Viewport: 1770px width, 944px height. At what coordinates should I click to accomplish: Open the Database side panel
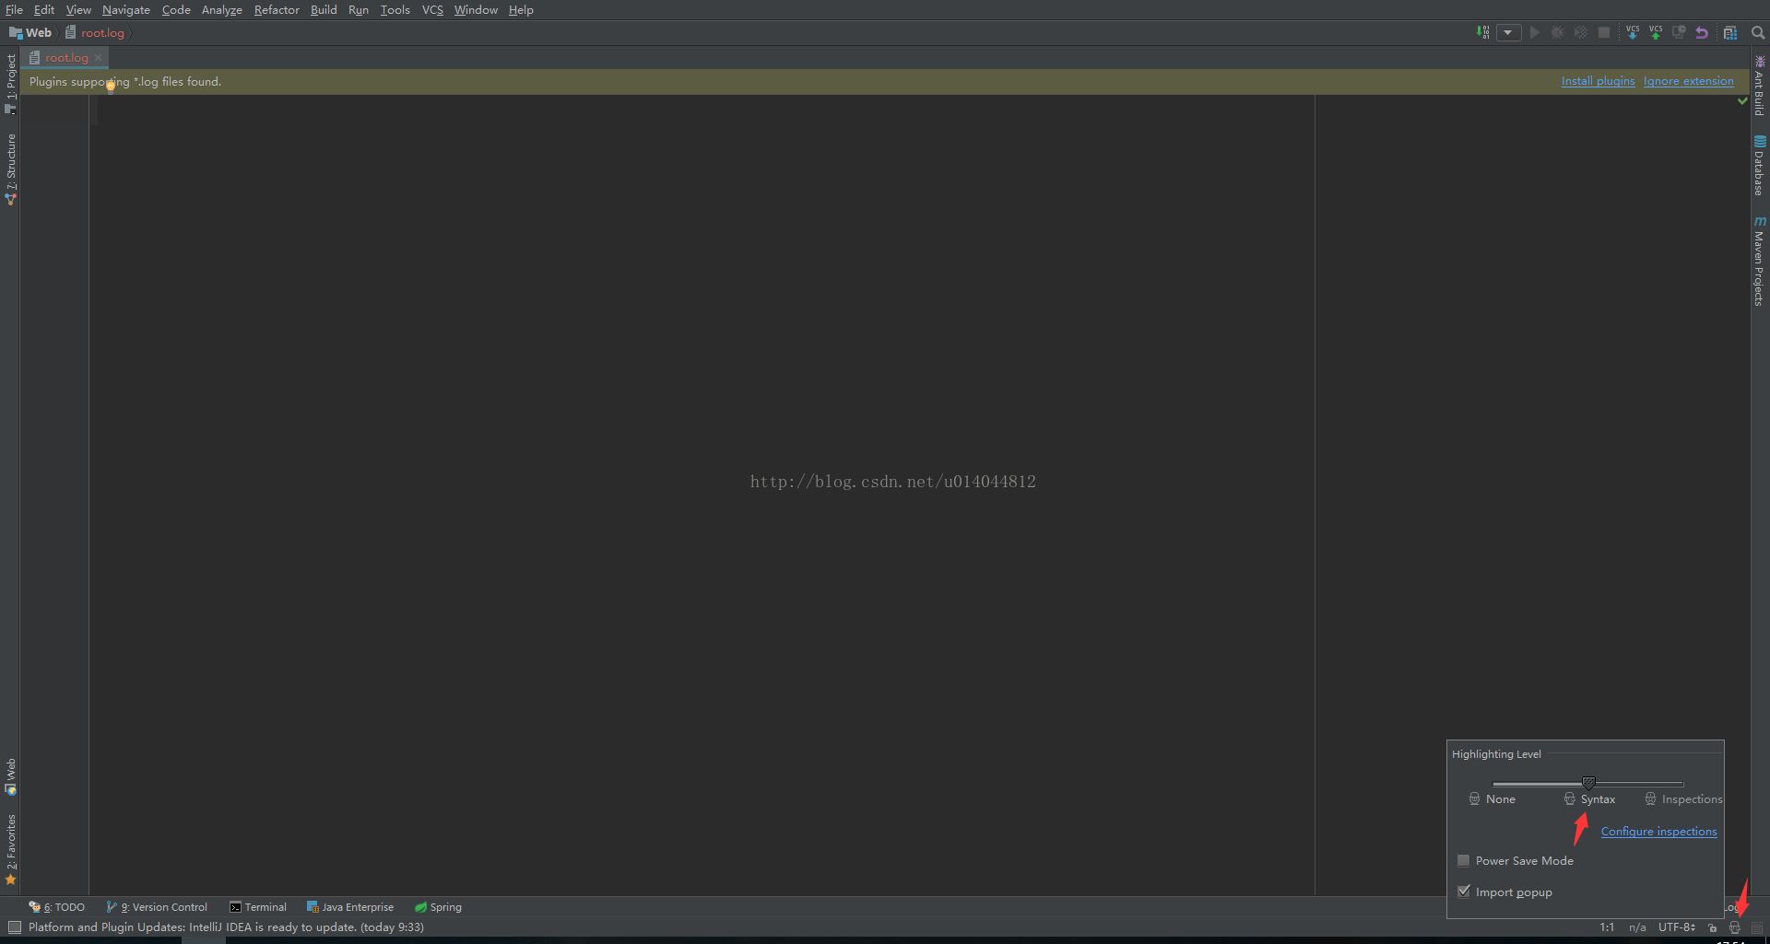point(1759,166)
